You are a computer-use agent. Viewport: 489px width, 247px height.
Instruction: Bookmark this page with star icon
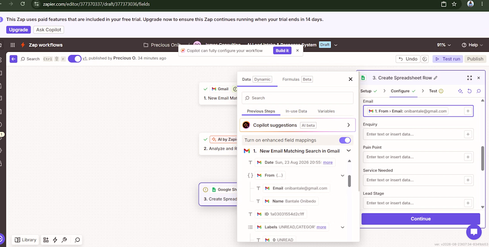click(x=454, y=4)
